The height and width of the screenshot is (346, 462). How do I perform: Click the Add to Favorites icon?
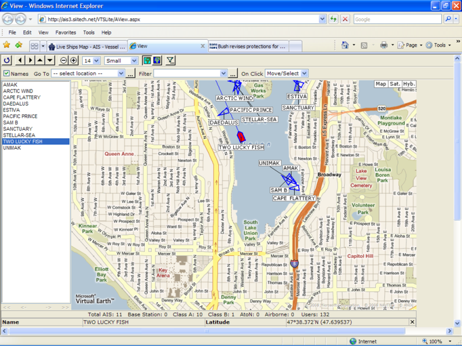tap(19, 45)
